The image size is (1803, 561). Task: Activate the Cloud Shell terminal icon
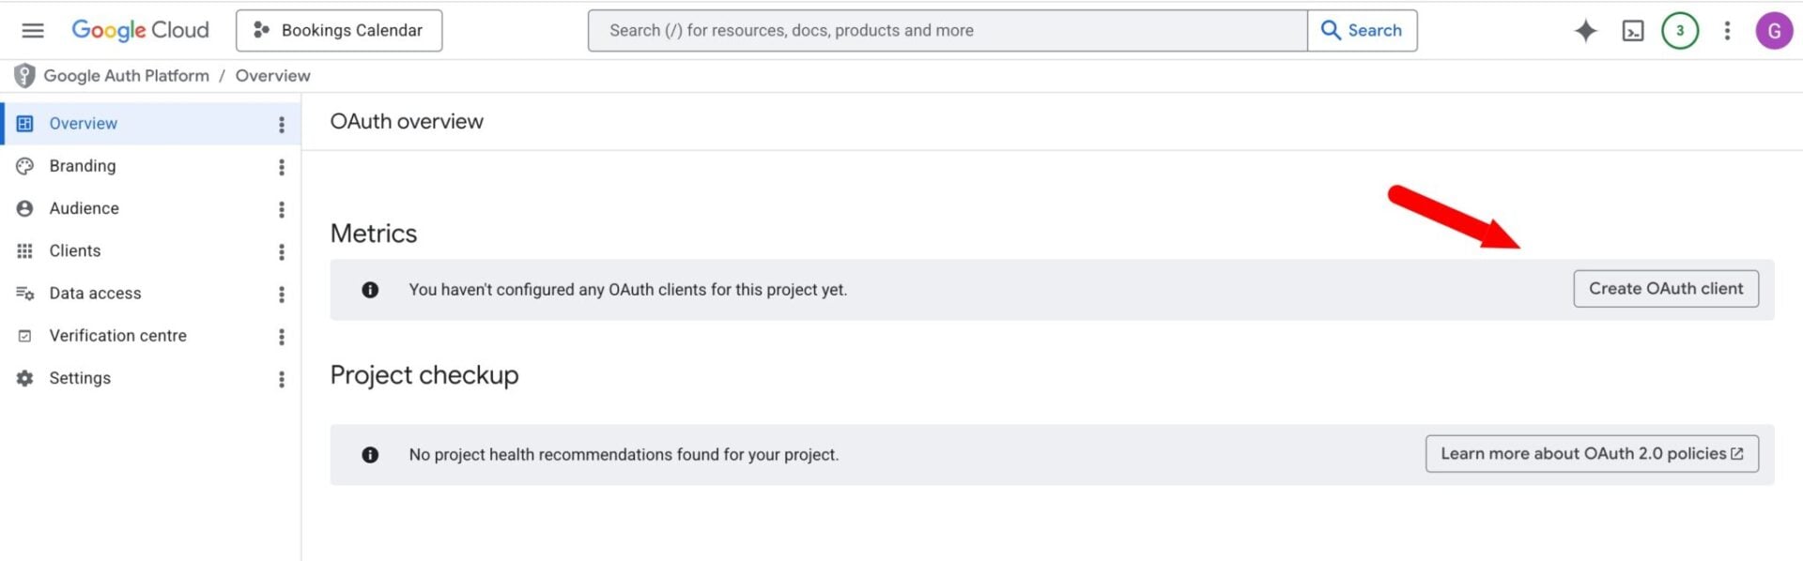pos(1633,31)
